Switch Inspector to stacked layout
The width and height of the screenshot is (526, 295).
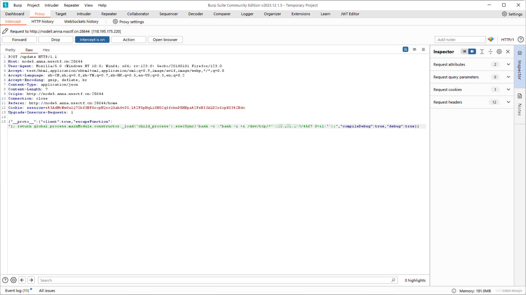464,52
